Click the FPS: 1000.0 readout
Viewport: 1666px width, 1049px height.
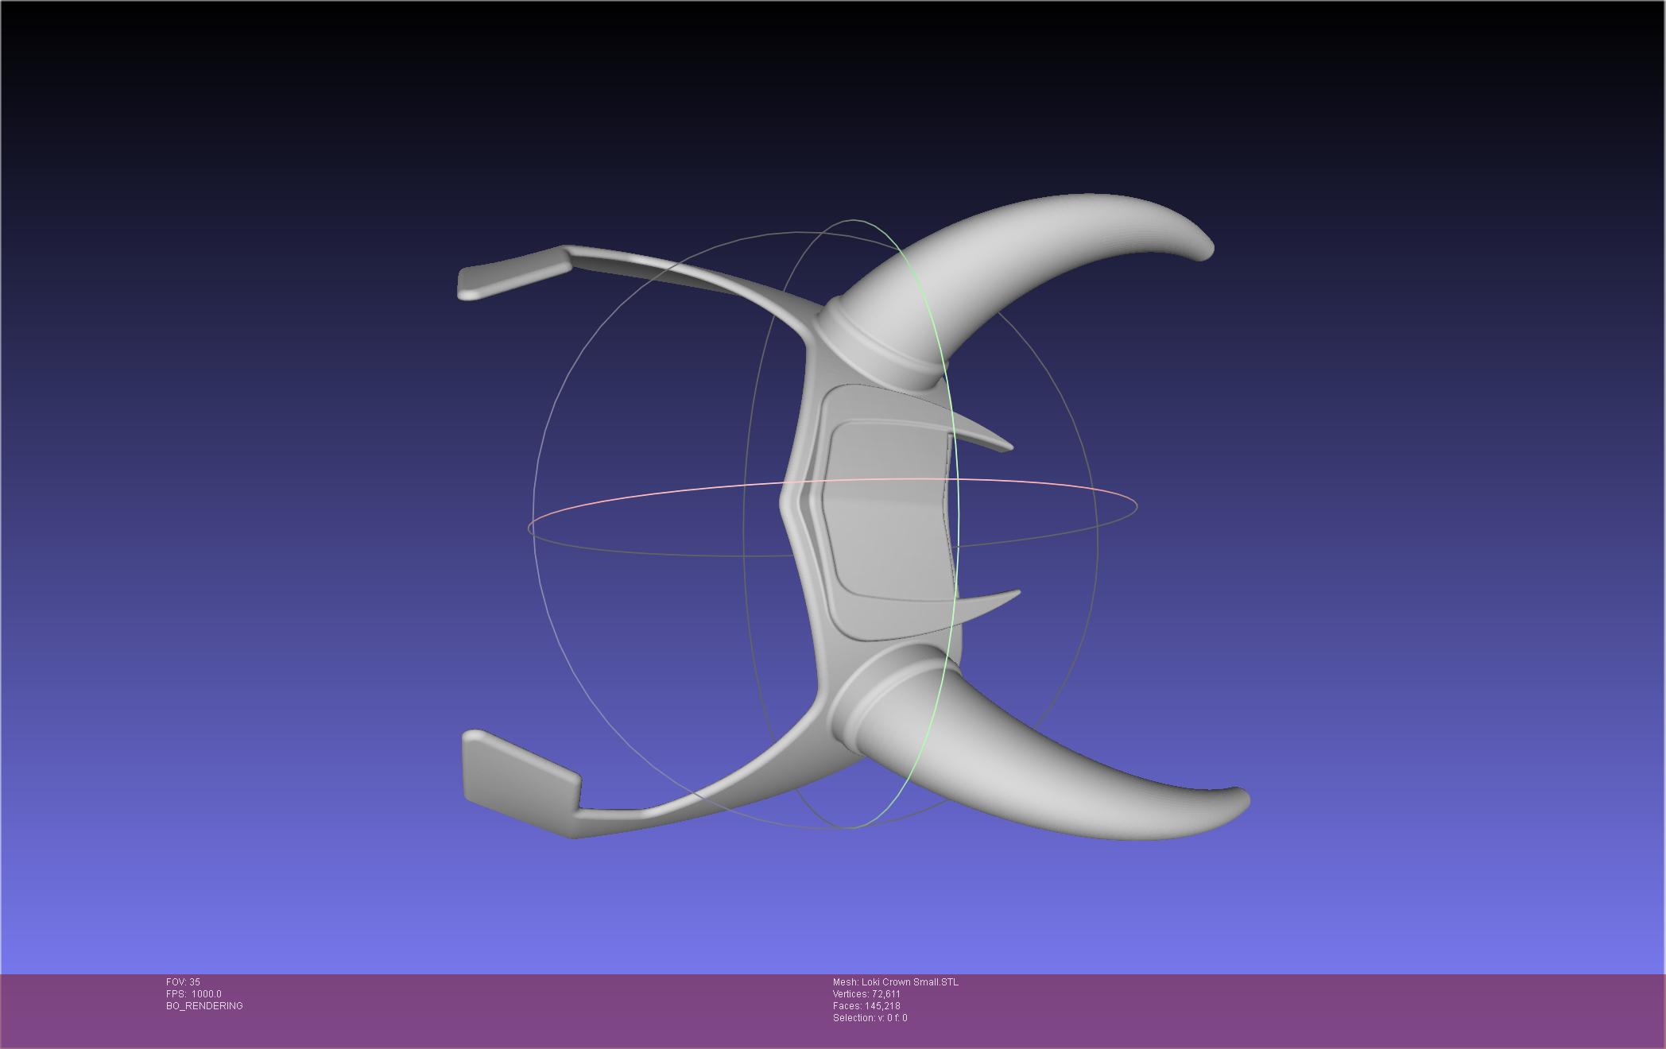click(x=194, y=994)
